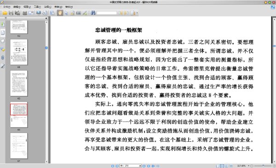Open the 文件 (File) menu
The image size is (276, 168).
7,7
